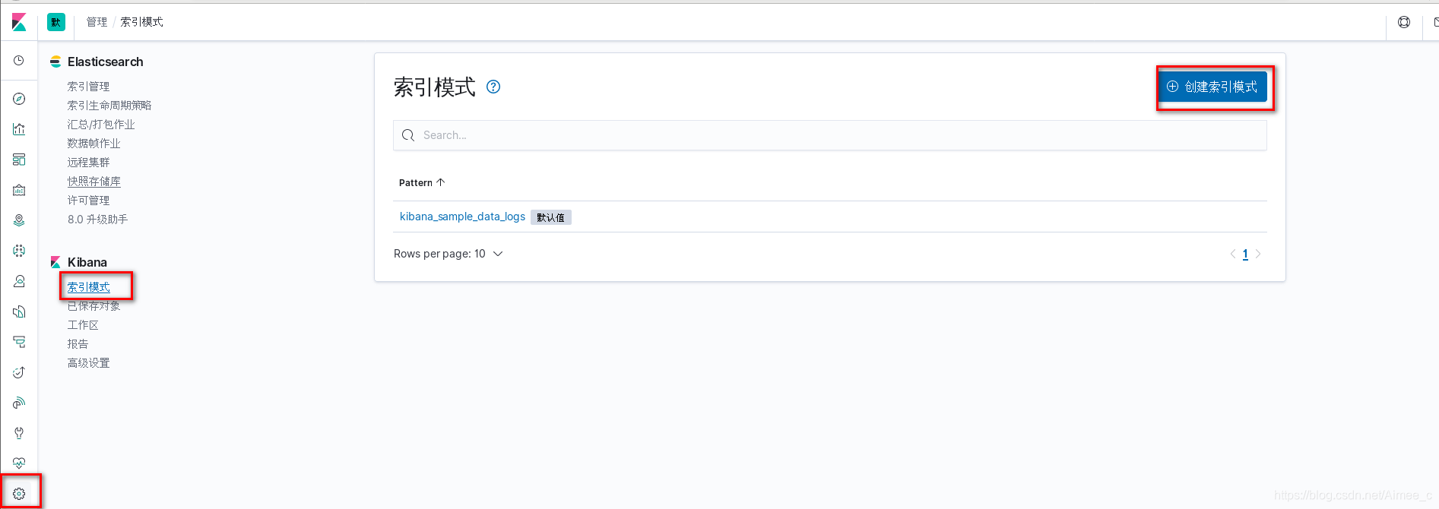The width and height of the screenshot is (1439, 509).
Task: Open 高级设置 under Kibana
Action: point(88,363)
